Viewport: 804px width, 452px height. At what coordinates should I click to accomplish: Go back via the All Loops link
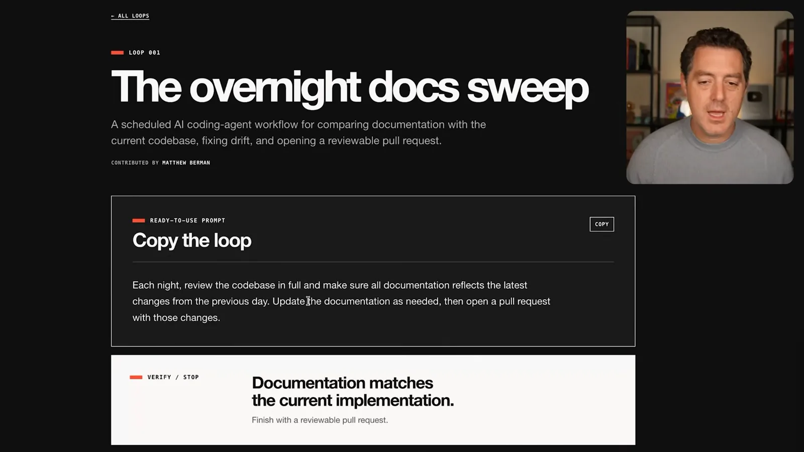pos(130,16)
